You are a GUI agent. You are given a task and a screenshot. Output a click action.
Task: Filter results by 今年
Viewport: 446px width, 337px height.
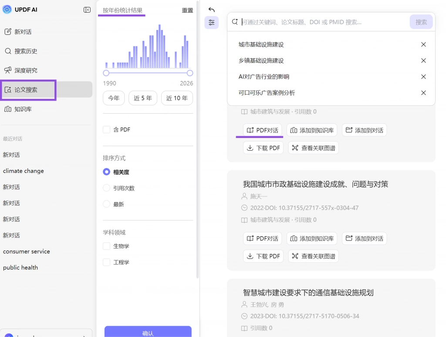point(114,98)
